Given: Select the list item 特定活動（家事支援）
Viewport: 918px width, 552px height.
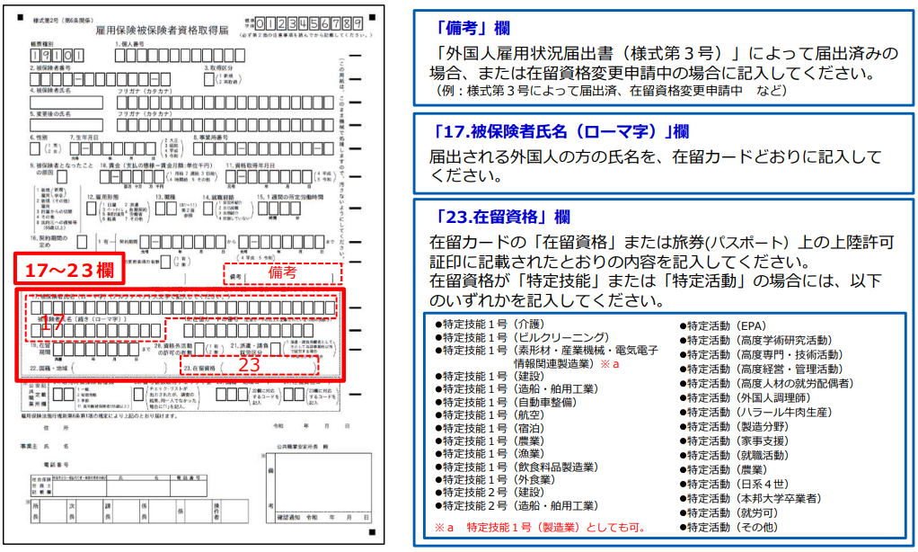Looking at the screenshot, I should (734, 441).
